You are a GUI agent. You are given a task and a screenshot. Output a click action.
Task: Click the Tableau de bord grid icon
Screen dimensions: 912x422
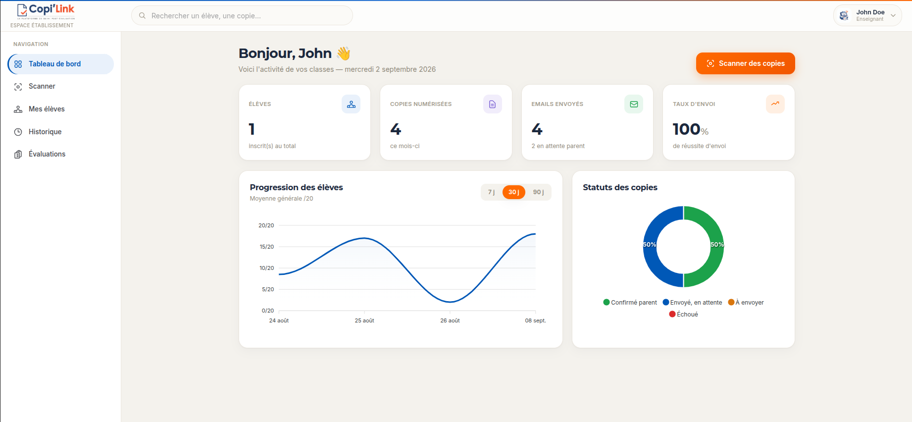coord(18,64)
